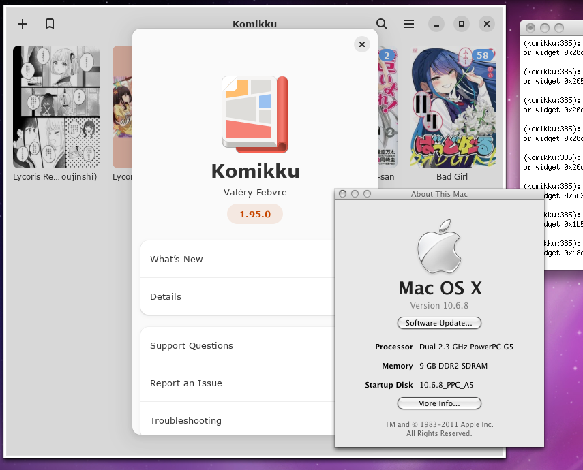Click the Komikku app logo
583x470 pixels.
click(255, 114)
